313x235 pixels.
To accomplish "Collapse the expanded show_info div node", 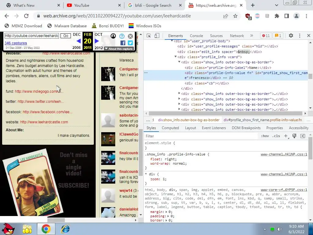I will pyautogui.click(x=179, y=62).
